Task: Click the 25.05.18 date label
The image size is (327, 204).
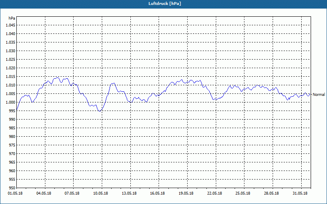Action: click(243, 193)
